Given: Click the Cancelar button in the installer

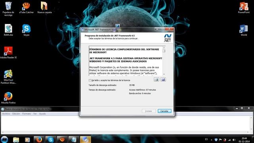Looking at the screenshot, I should tap(164, 111).
